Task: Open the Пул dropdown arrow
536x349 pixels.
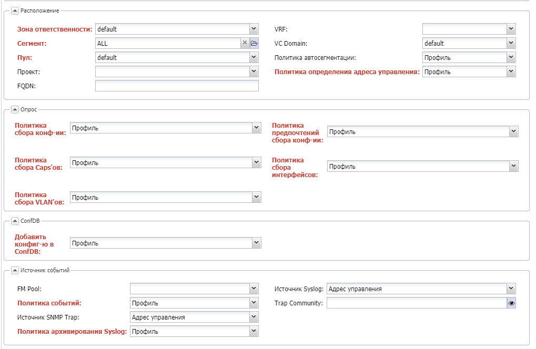Action: coord(254,57)
